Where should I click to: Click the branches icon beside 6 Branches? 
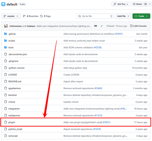24,16
